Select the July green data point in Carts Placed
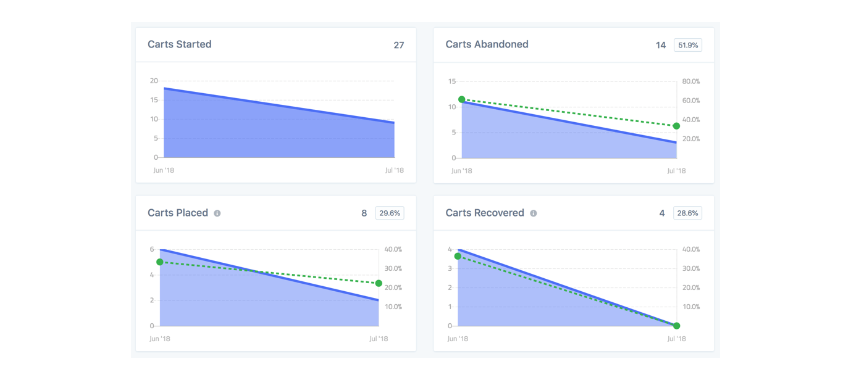 click(379, 283)
